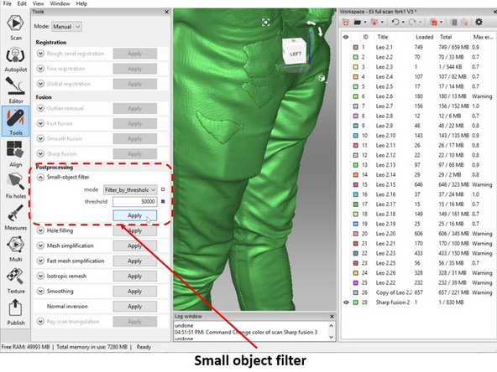Screen dimensions: 497x372
Task: Expand the Mesh simplification options
Action: 40,245
